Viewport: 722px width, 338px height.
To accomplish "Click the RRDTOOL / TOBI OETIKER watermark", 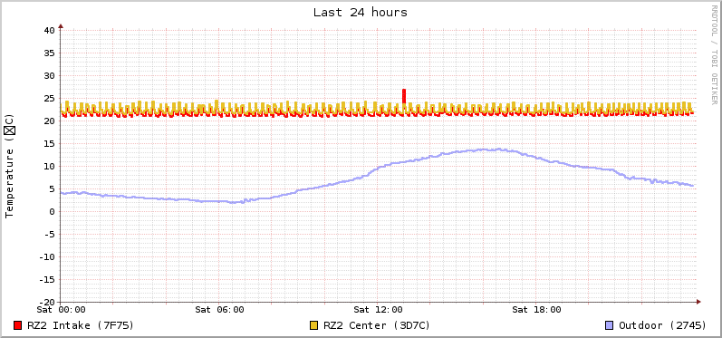I will click(x=714, y=54).
